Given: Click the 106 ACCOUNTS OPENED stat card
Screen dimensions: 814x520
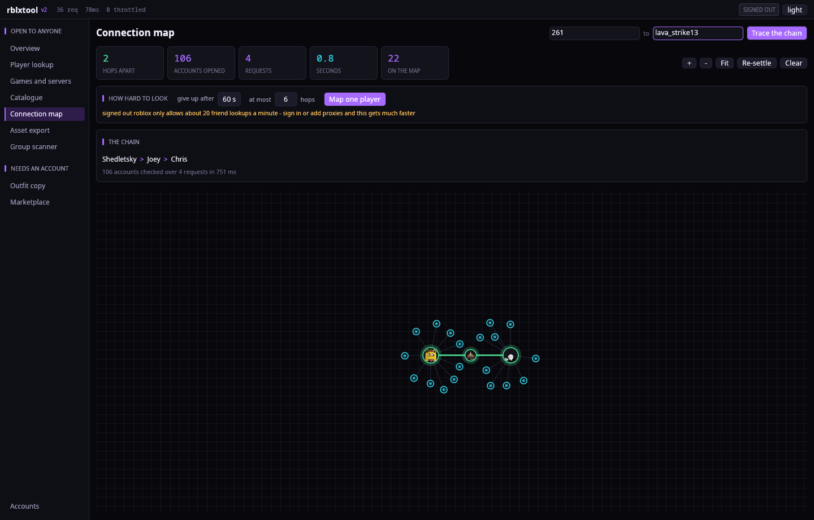Looking at the screenshot, I should pos(201,63).
